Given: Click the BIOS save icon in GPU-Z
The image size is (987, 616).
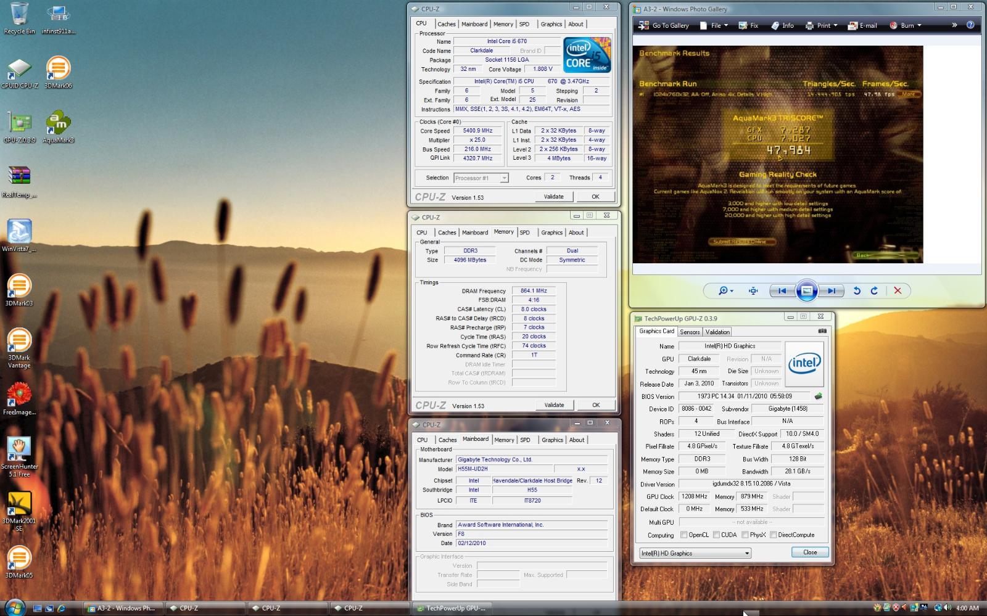Looking at the screenshot, I should [x=819, y=396].
